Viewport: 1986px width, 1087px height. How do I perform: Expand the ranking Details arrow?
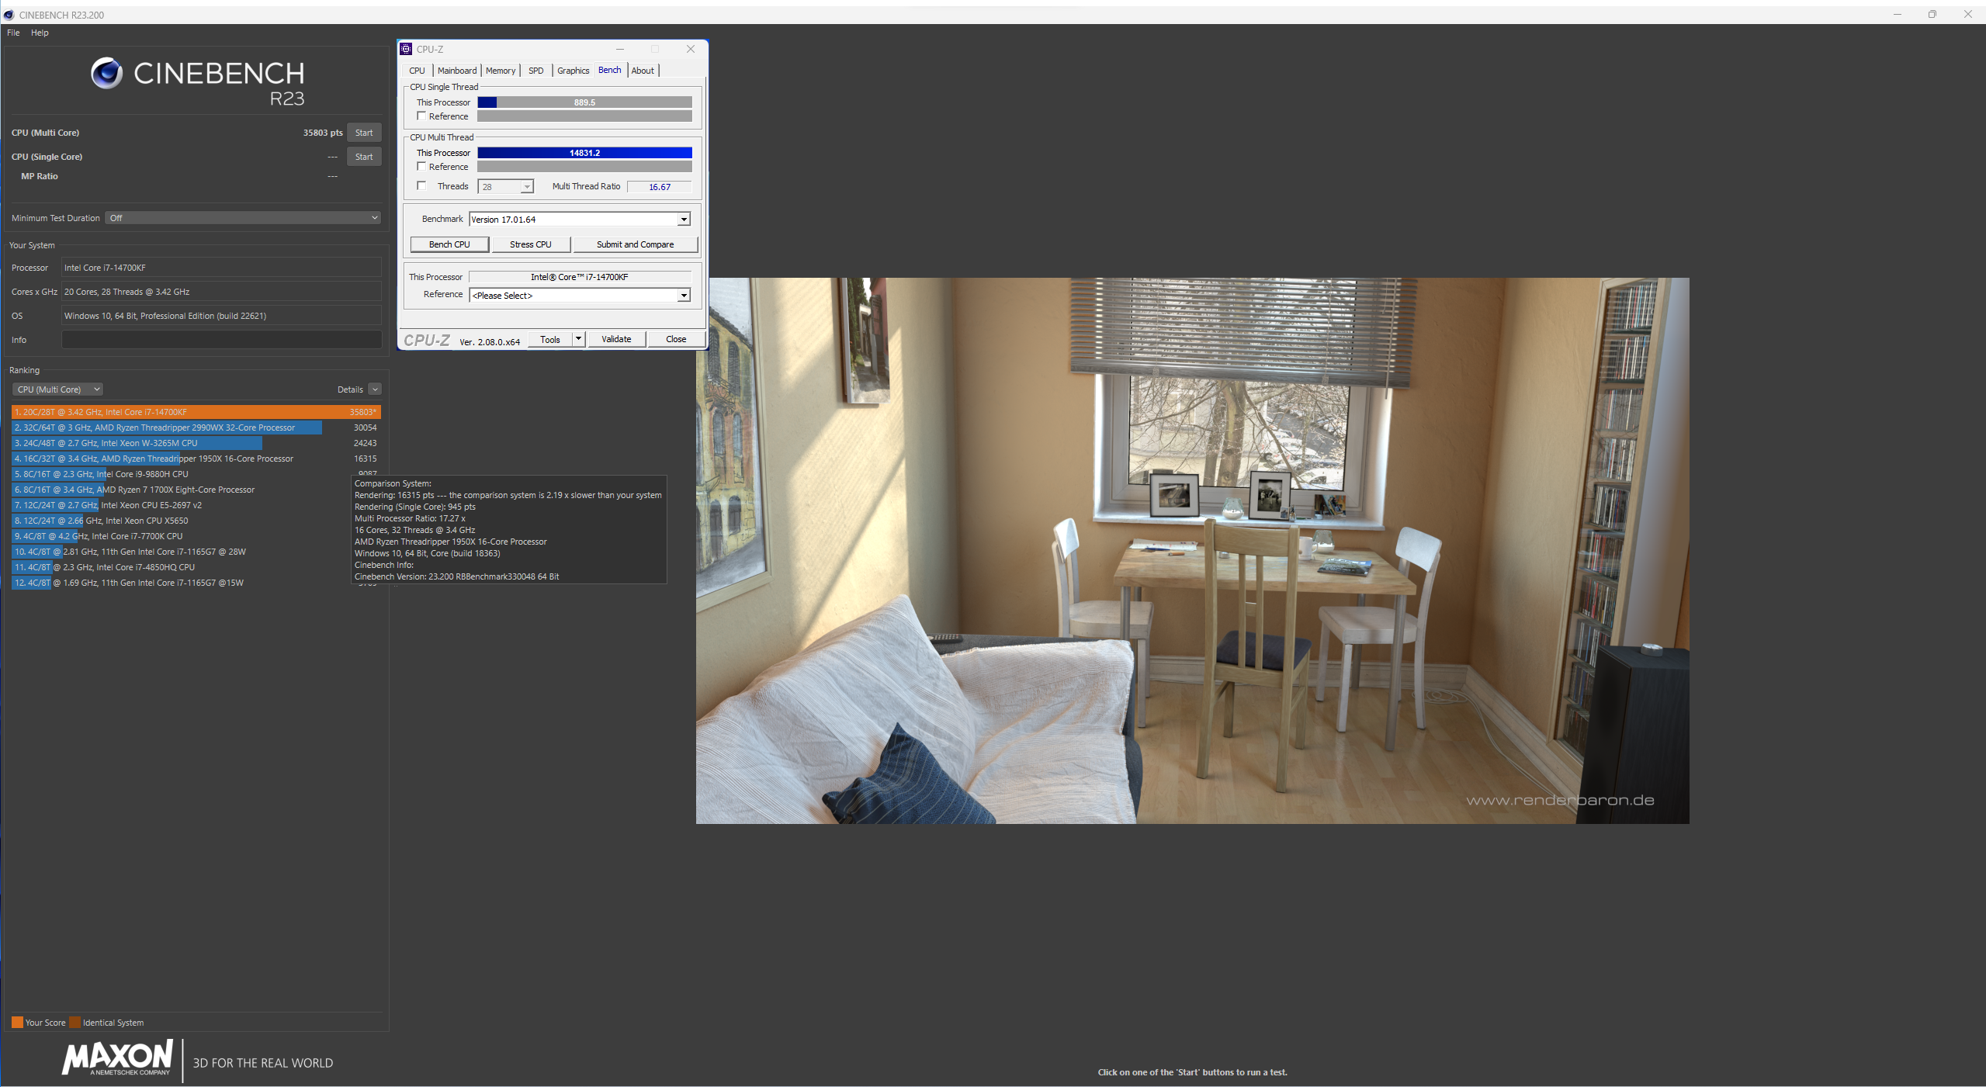click(375, 389)
